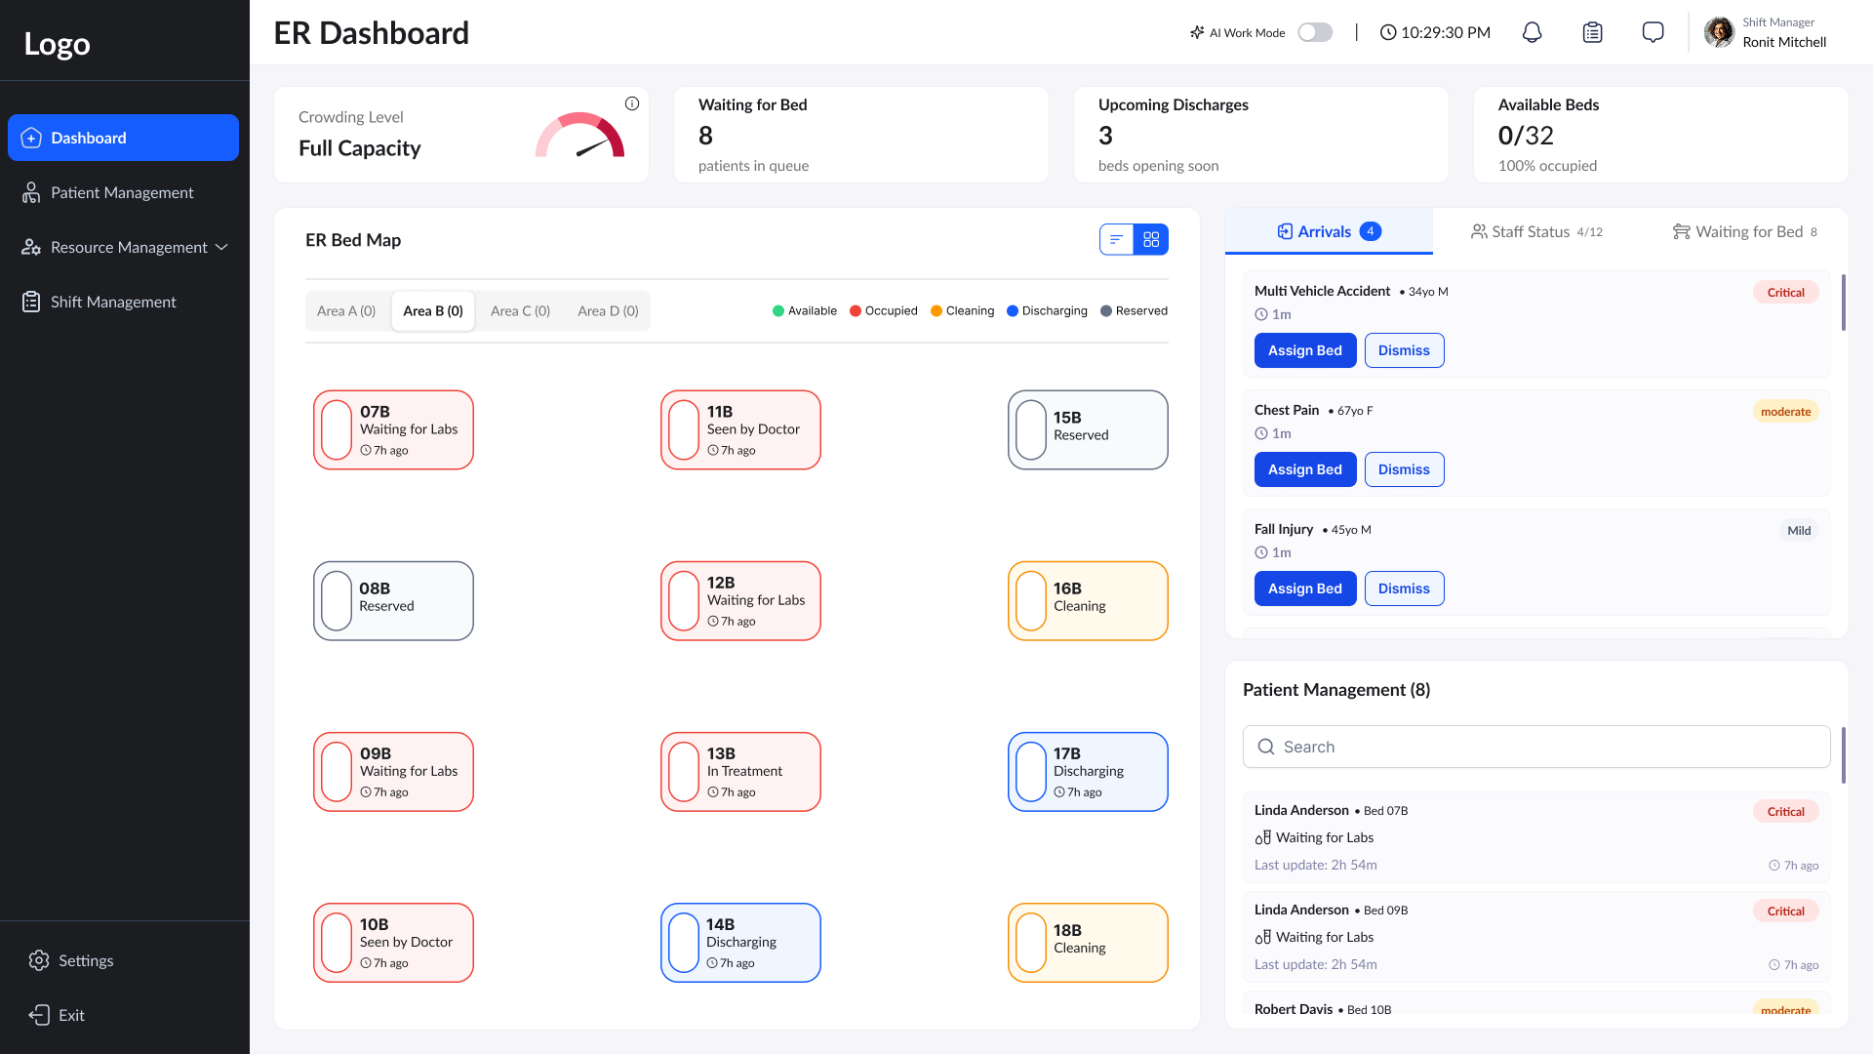1873x1054 pixels.
Task: Assign Bed for Multi Vehicle Accident patient
Action: click(1304, 350)
